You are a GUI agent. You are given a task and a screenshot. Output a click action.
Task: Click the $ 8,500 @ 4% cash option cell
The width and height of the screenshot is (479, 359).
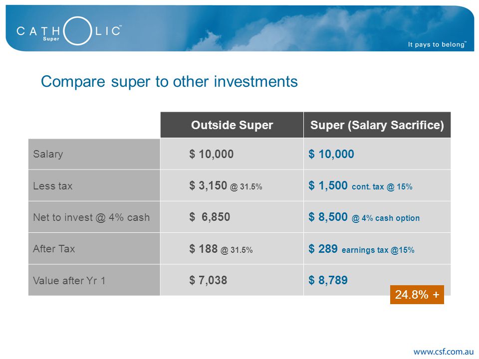coord(364,217)
